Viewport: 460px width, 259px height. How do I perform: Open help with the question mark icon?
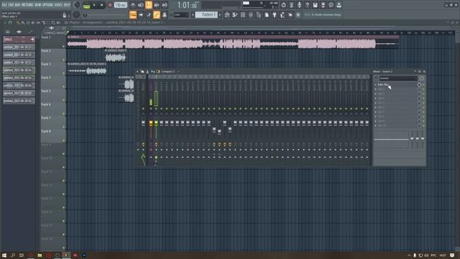(307, 5)
